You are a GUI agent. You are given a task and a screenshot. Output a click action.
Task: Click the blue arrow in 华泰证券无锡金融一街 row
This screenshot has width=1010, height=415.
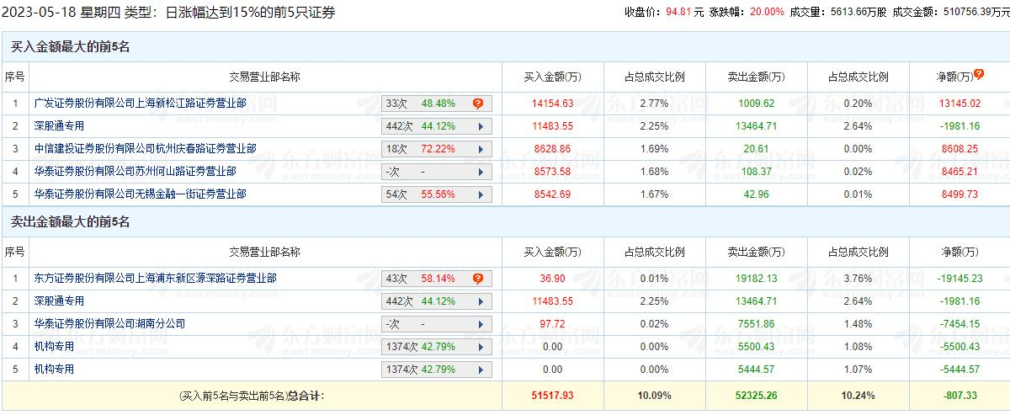tap(481, 194)
